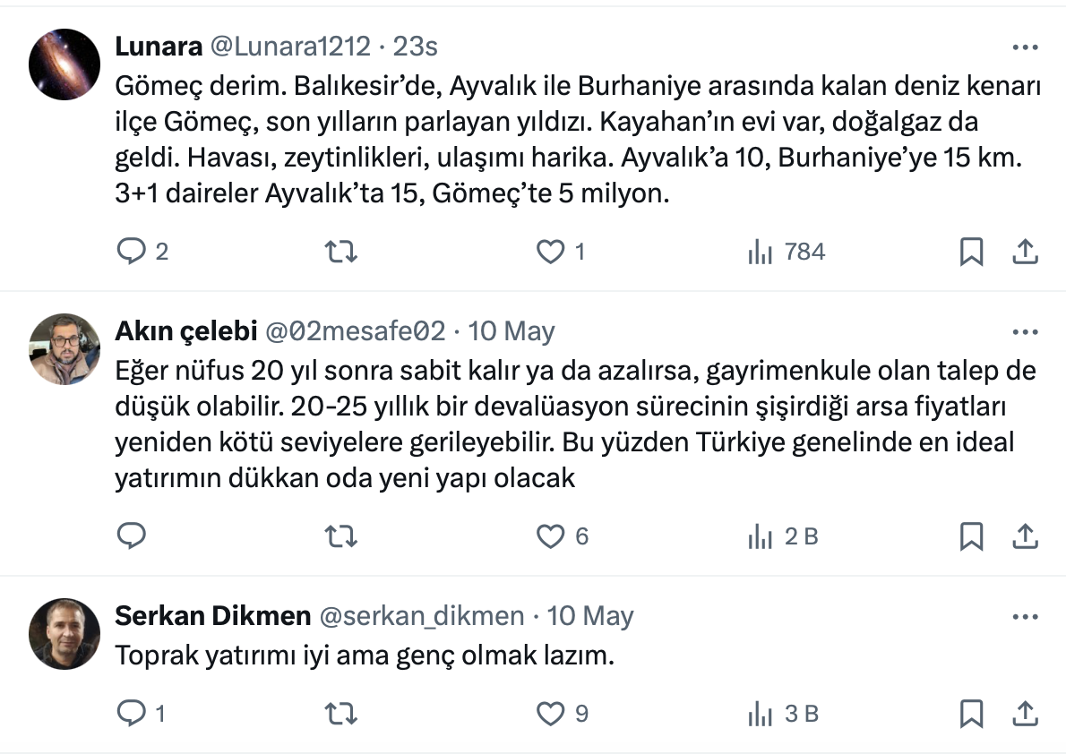Screen dimensions: 1066x754
Task: Open Lunara's galaxy profile picture
Action: 64,64
